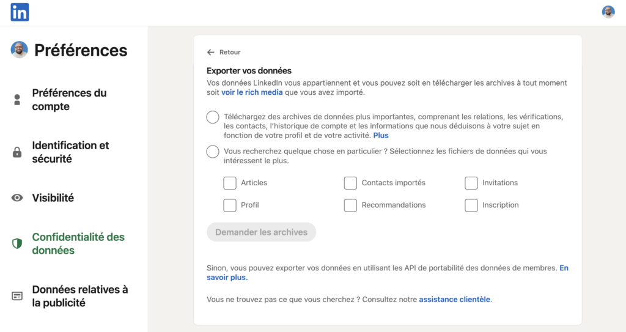Follow the assistance clientèle link
626x332 pixels.
(x=454, y=300)
